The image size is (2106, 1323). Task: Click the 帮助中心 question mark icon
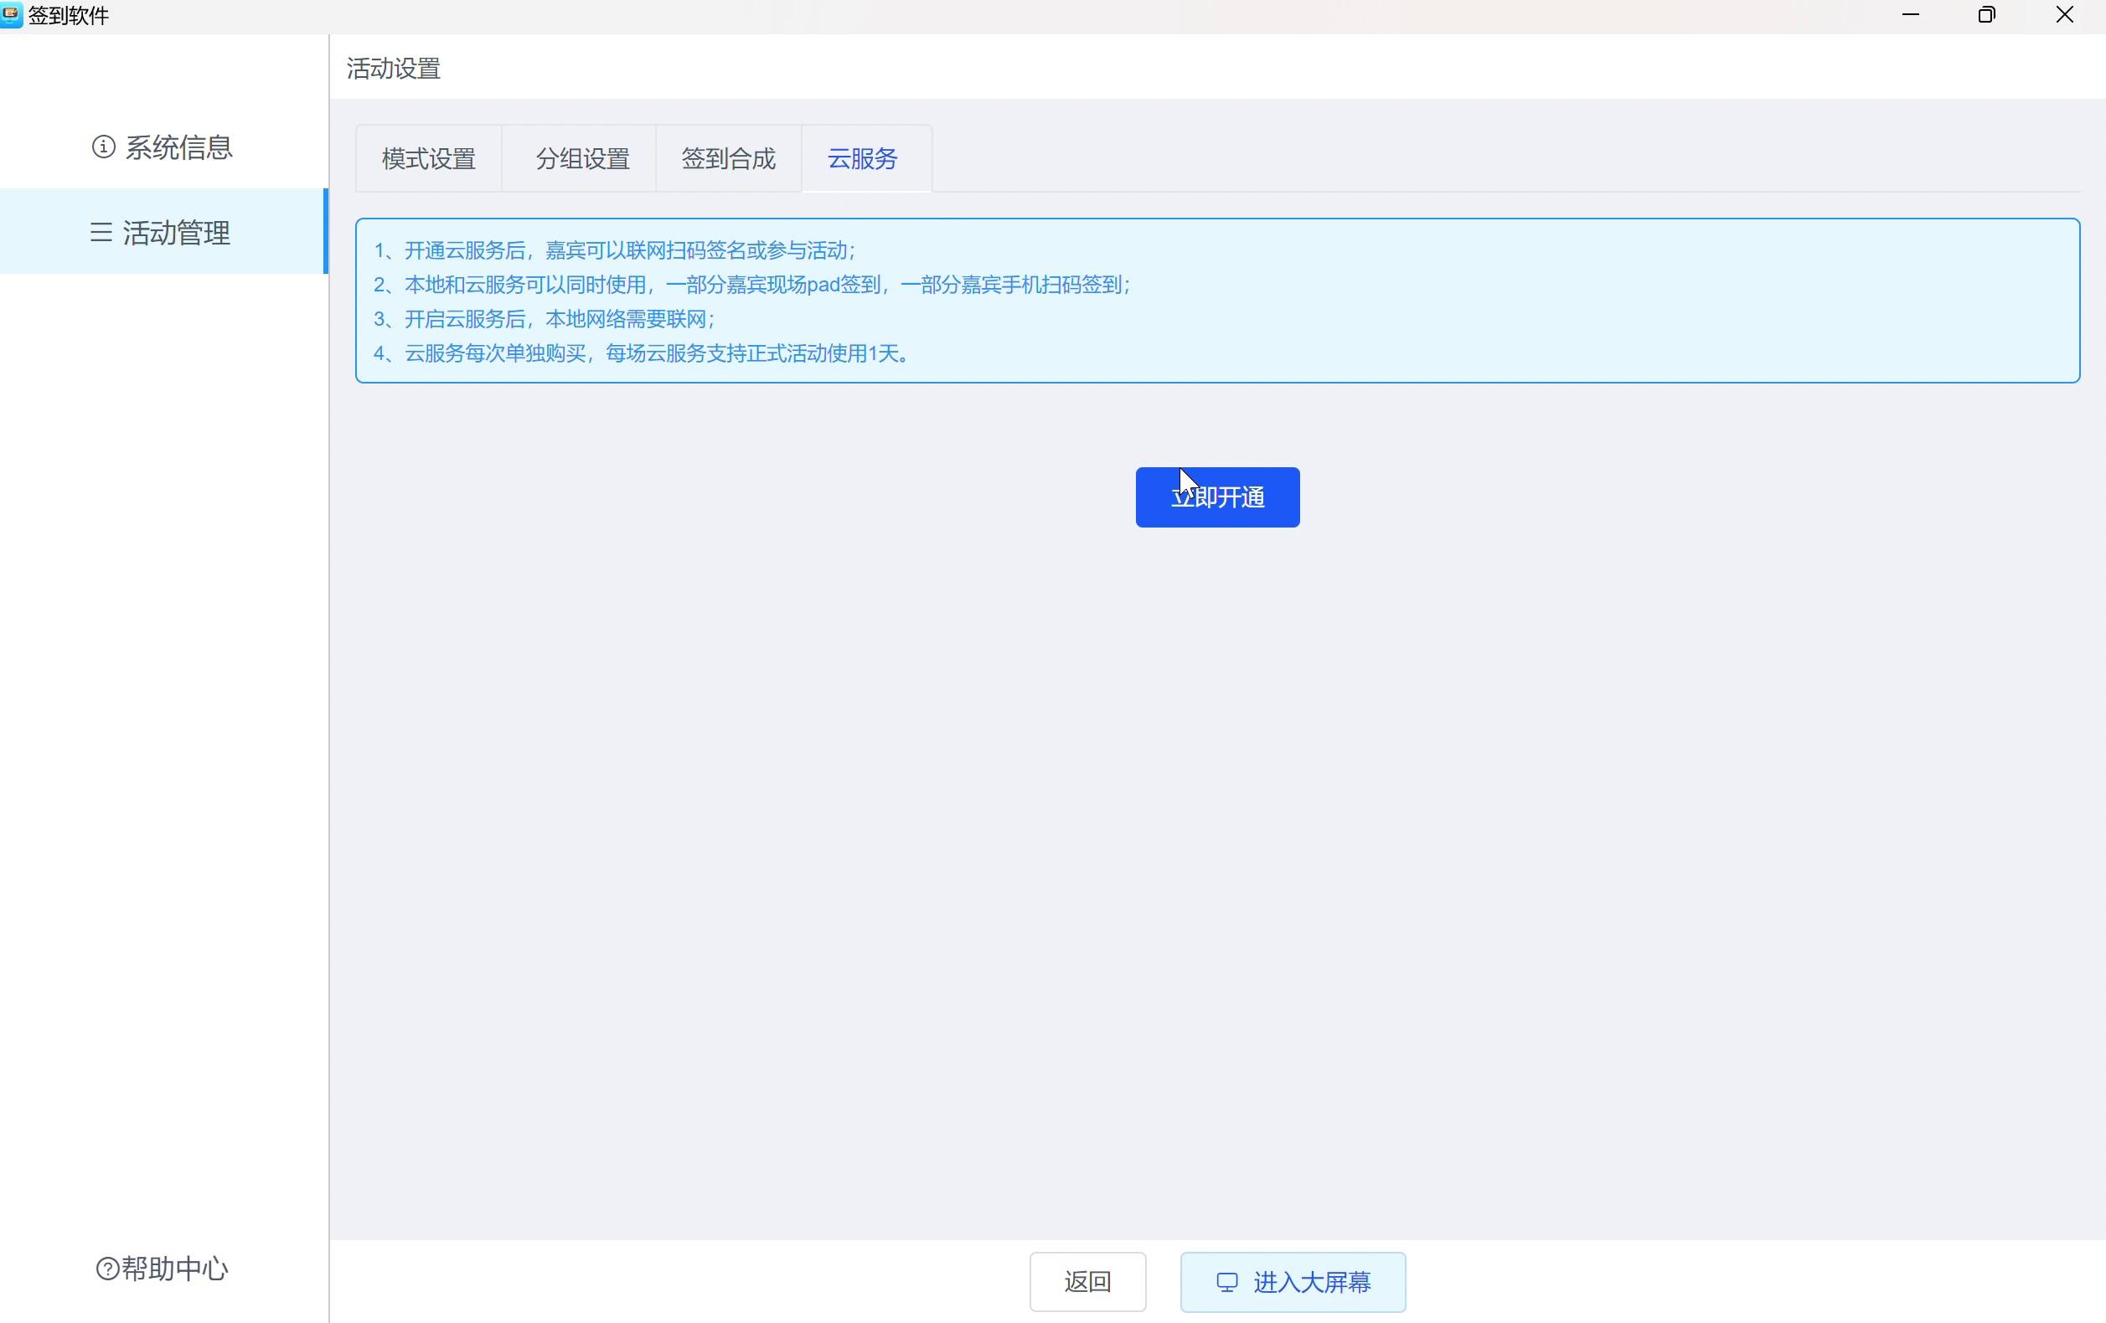point(106,1269)
